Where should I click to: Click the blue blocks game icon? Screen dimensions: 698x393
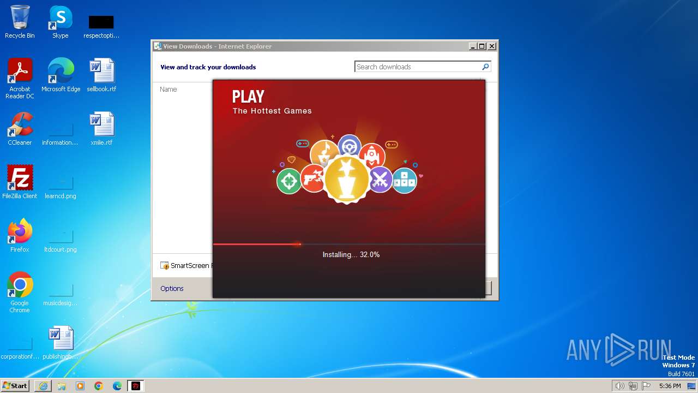click(404, 180)
